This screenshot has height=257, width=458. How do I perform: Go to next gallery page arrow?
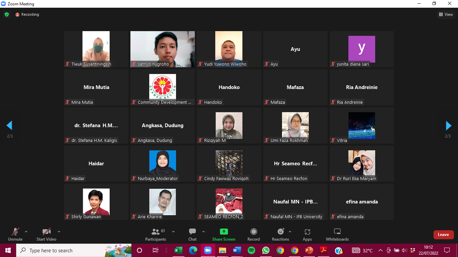point(449,125)
